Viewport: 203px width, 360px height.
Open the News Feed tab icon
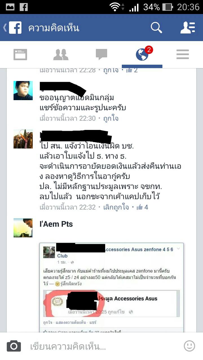20,54
